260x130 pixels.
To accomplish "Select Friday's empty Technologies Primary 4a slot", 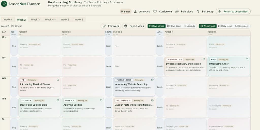I will pyautogui.click(x=185, y=124).
